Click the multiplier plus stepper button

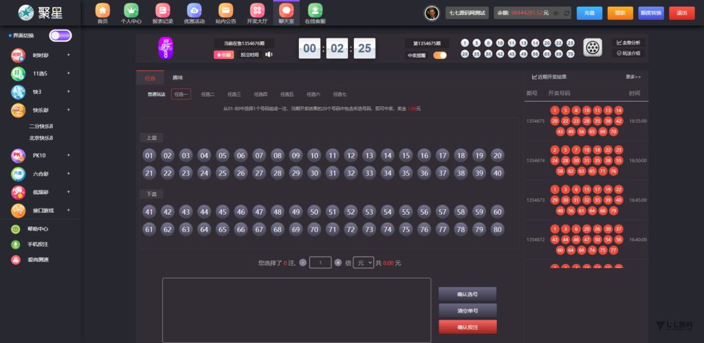coord(338,263)
